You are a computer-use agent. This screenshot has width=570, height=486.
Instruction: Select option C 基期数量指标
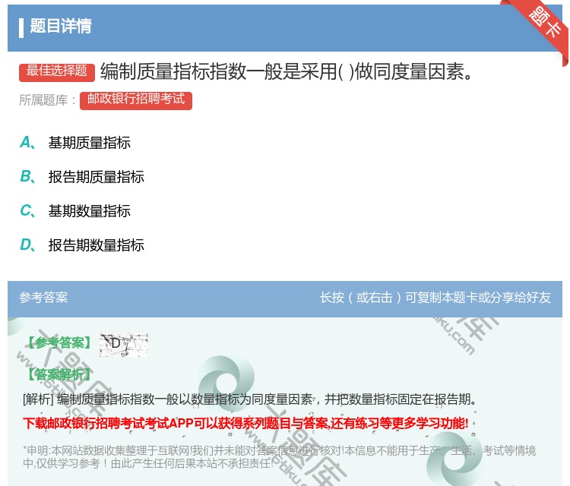[75, 211]
